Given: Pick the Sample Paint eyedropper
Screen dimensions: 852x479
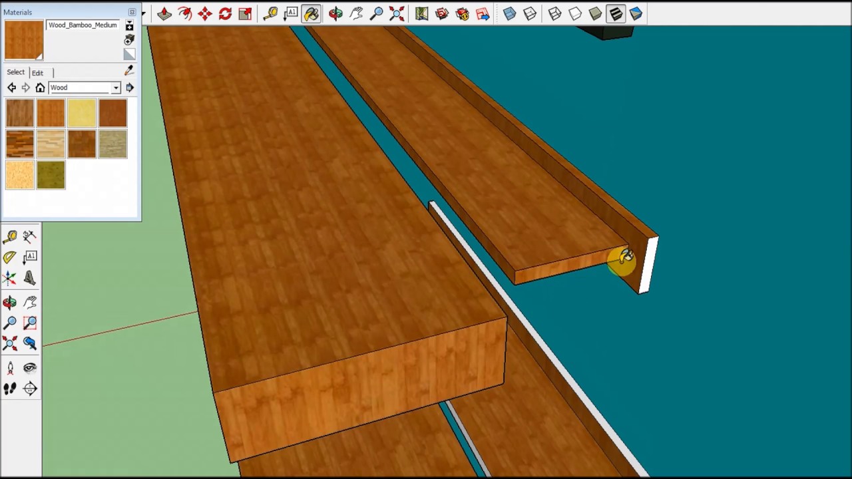Looking at the screenshot, I should click(x=129, y=71).
